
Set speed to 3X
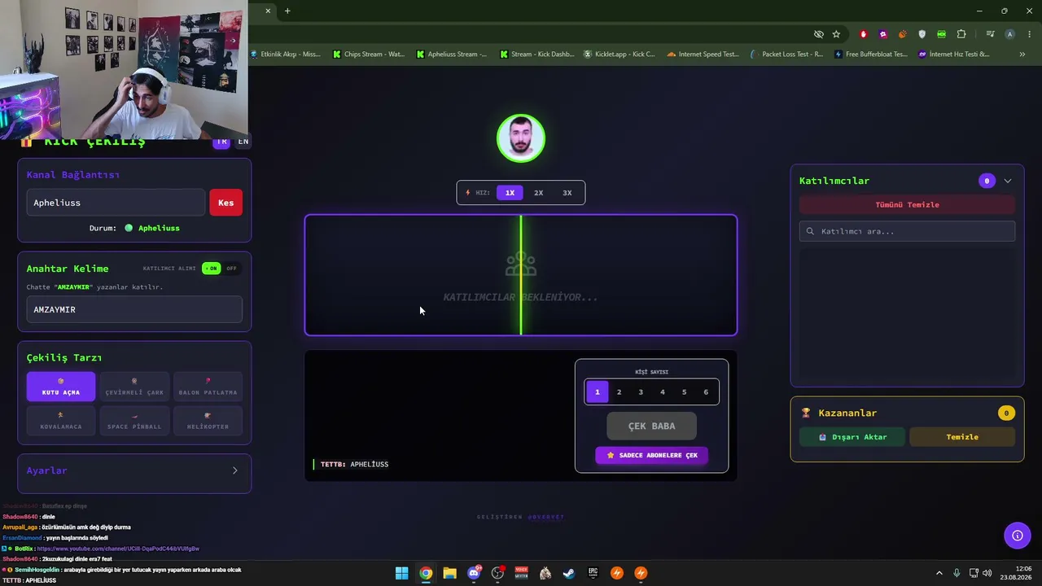(x=567, y=193)
